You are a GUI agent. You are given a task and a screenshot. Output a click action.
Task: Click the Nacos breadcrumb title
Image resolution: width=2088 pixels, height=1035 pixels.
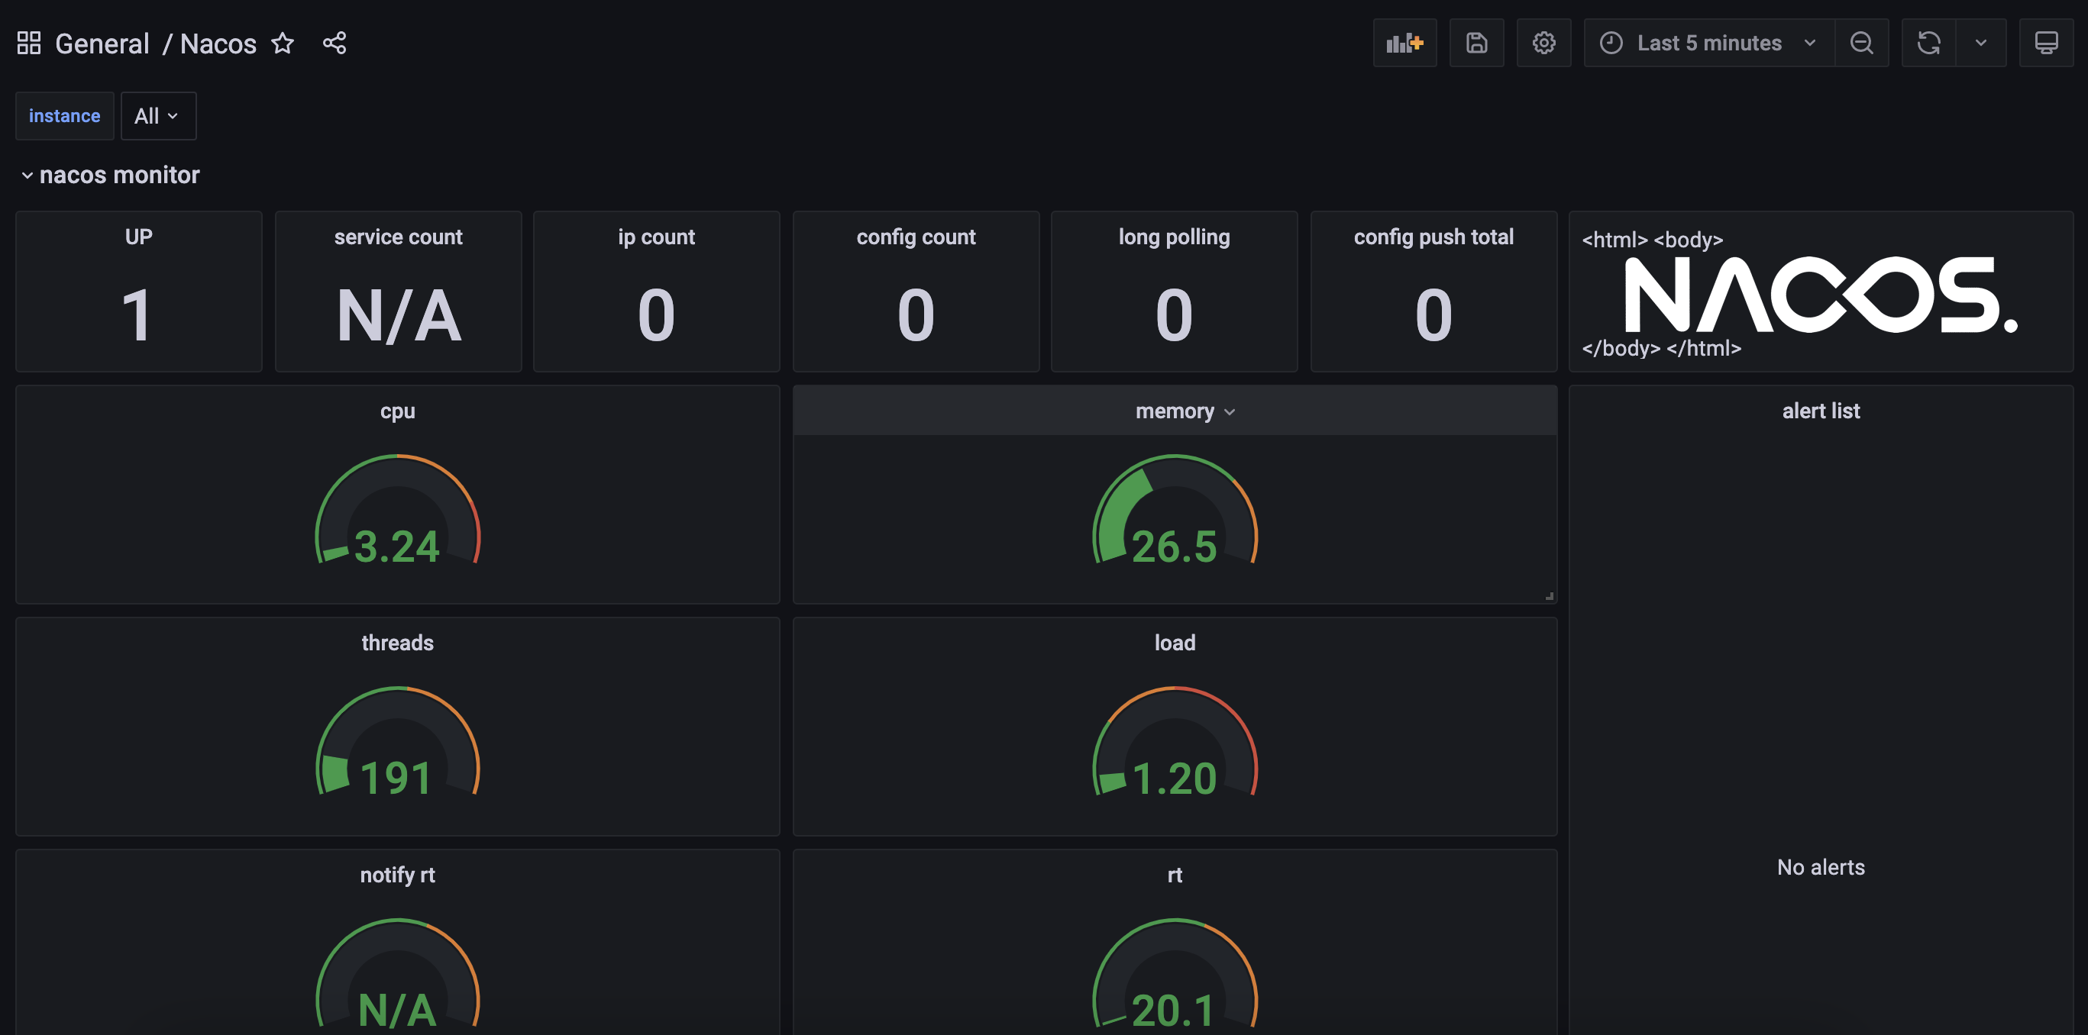click(x=217, y=43)
